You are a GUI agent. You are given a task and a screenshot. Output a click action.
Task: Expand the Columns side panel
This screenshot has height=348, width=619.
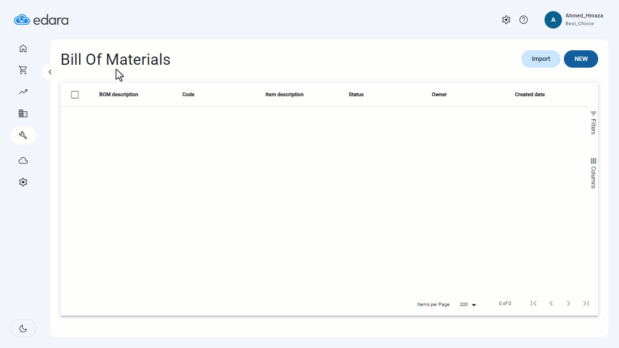pos(593,173)
